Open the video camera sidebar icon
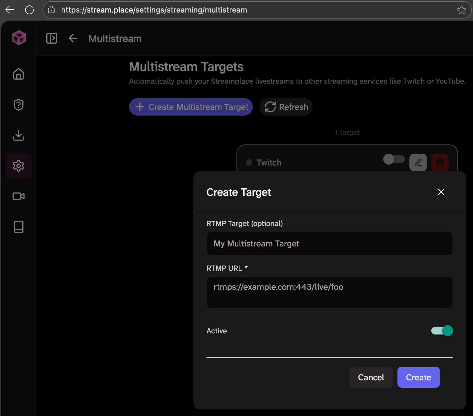 19,196
